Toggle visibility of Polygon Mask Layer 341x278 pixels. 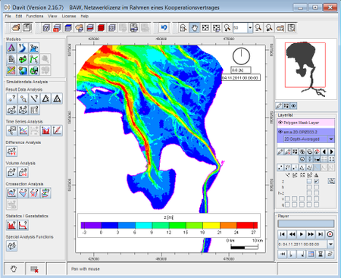tap(280, 123)
